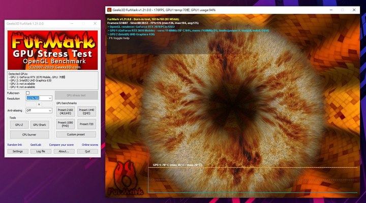Run Preset:2160 (4K/UHD) benchmark
Viewport: 366px width, 203px height.
point(66,112)
